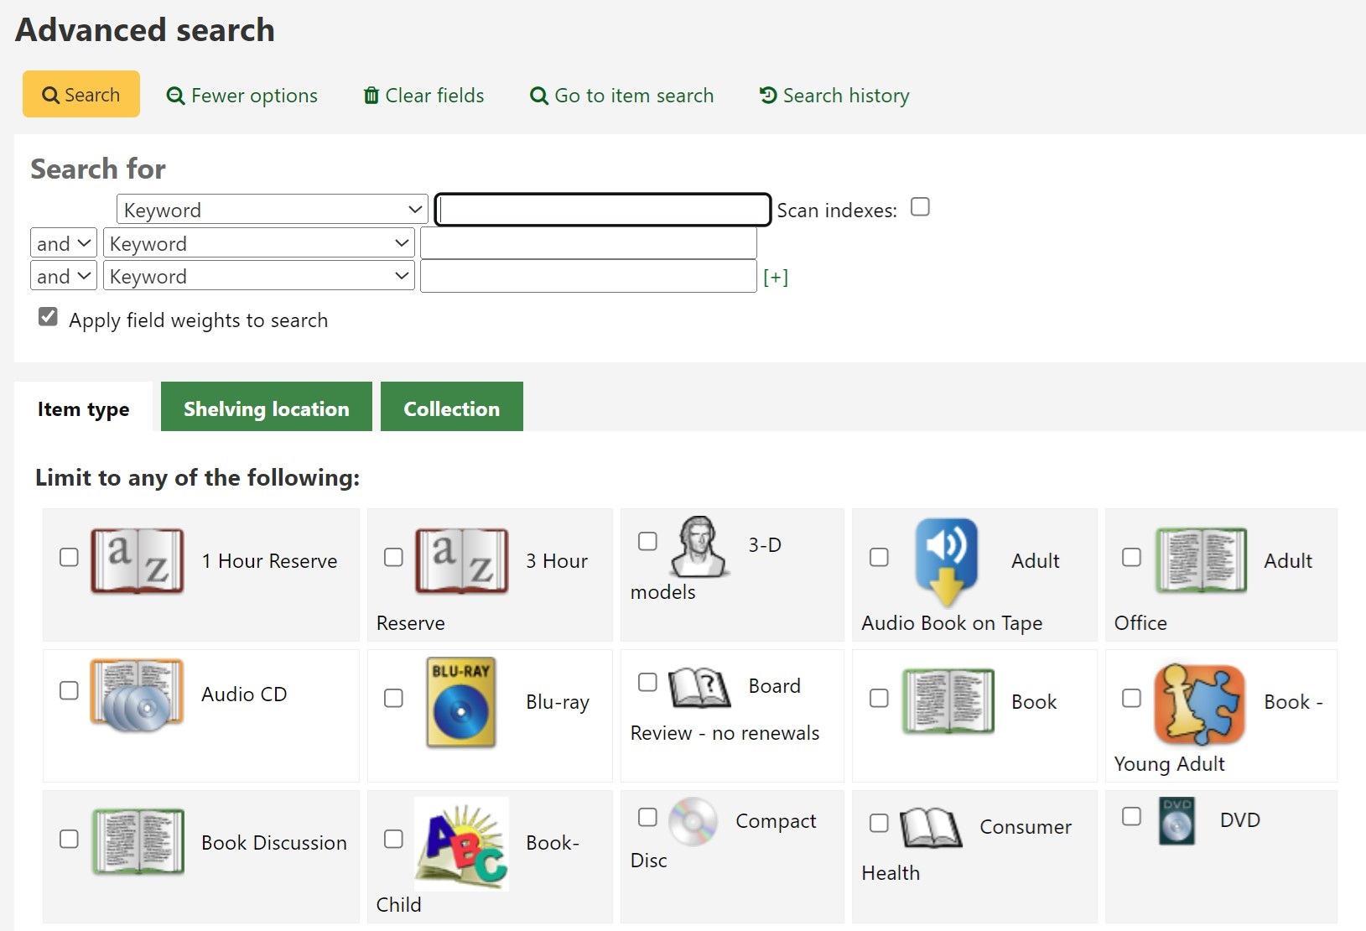1366x931 pixels.
Task: Click the Book - Young Adult puzzle icon
Action: point(1198,704)
